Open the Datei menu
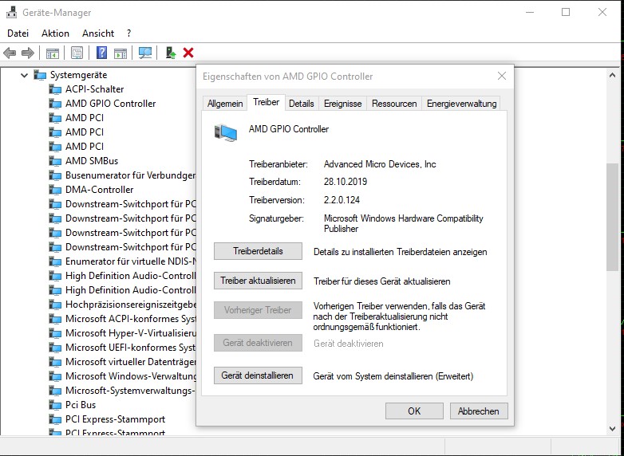Viewport: 624px width, 456px height. (18, 33)
